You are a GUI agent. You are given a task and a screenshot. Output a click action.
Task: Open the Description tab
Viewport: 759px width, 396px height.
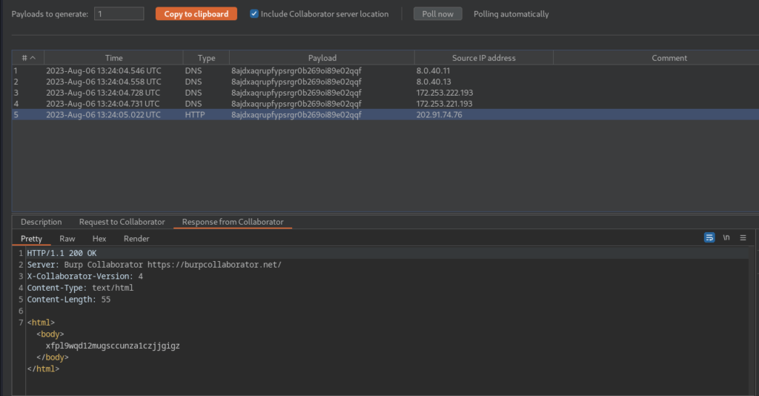point(42,222)
